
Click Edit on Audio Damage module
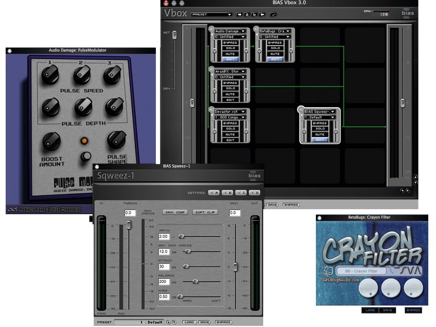tap(230, 59)
